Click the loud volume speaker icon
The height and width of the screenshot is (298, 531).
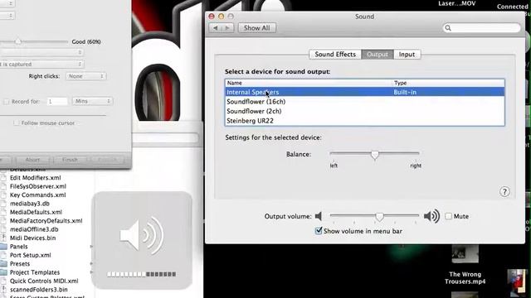(x=431, y=216)
